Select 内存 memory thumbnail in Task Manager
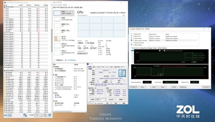The image size is (215, 122). click(x=57, y=19)
